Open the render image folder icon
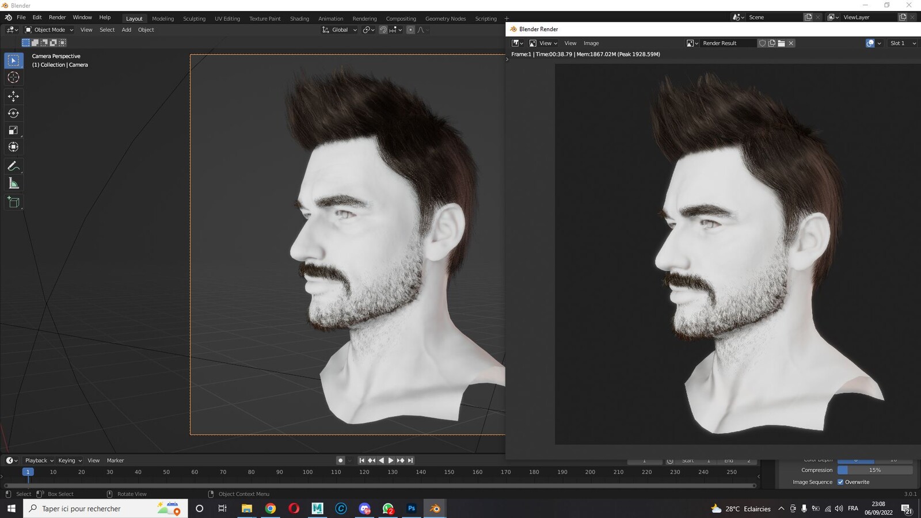Image resolution: width=921 pixels, height=518 pixels. [781, 43]
